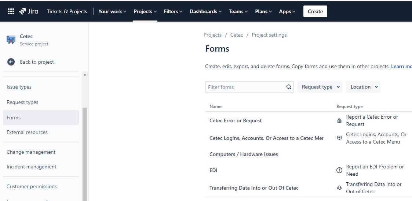The width and height of the screenshot is (412, 201).
Task: Click Transferring Data Into or Out of Cetec request type
Action: pos(374,188)
